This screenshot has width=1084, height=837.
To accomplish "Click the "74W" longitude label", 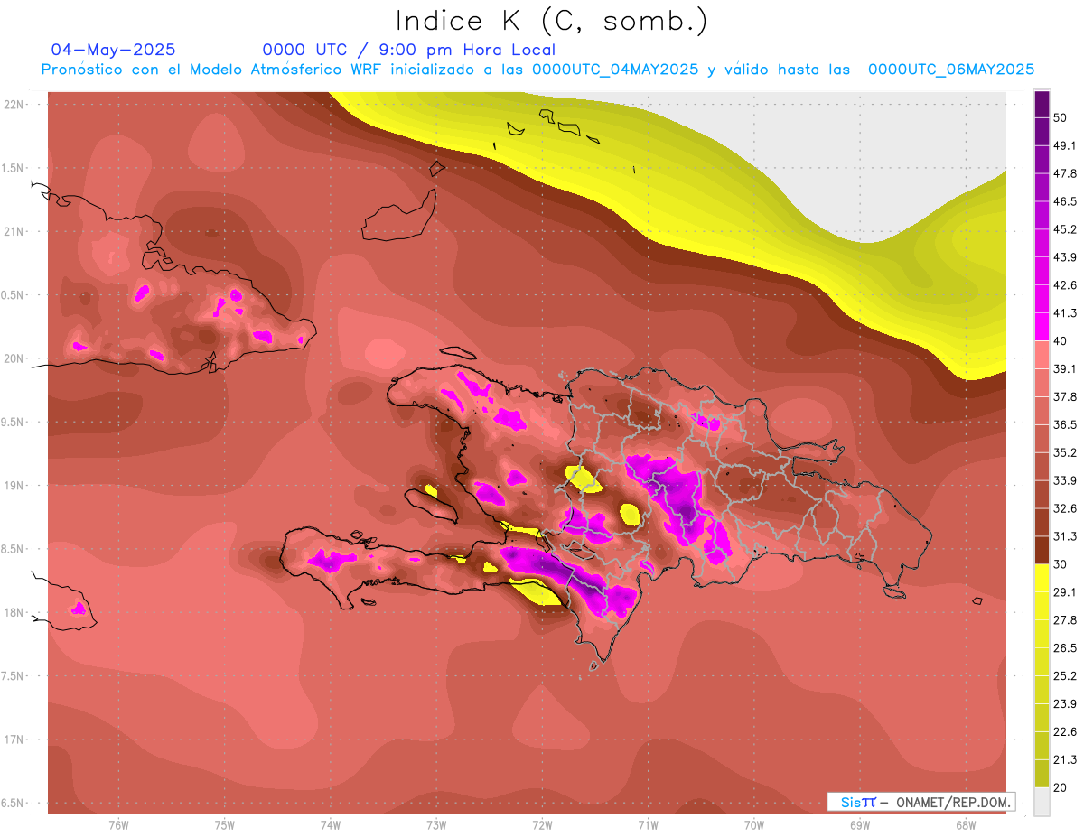I will pos(331,825).
